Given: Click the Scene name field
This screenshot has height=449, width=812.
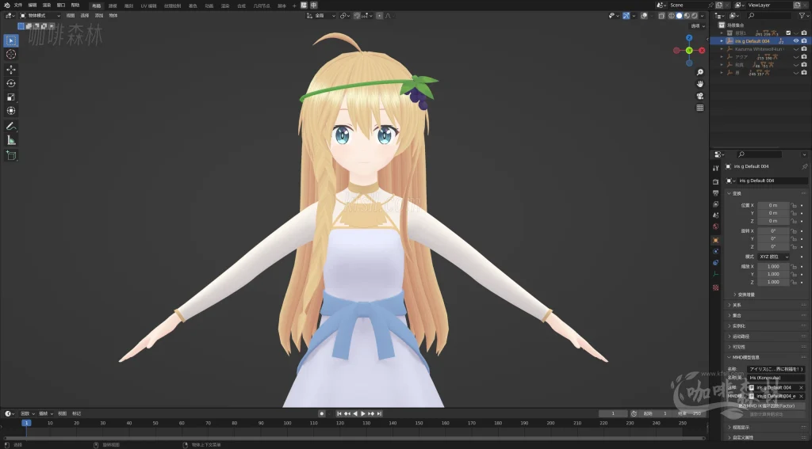Looking at the screenshot, I should (688, 6).
